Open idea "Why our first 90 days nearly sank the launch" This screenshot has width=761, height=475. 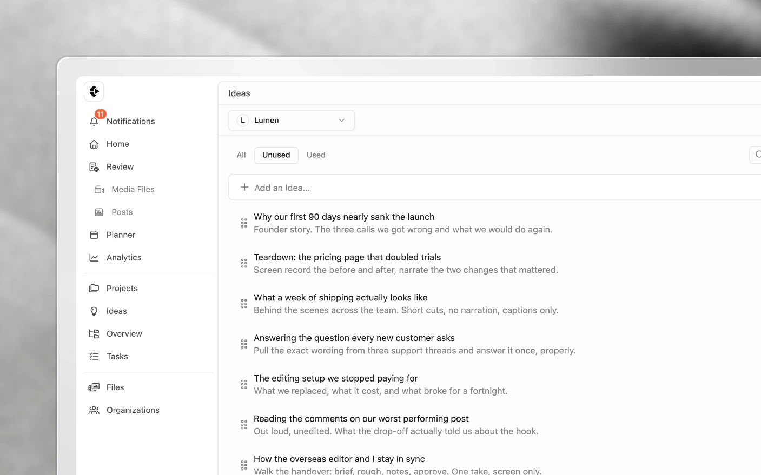344,217
